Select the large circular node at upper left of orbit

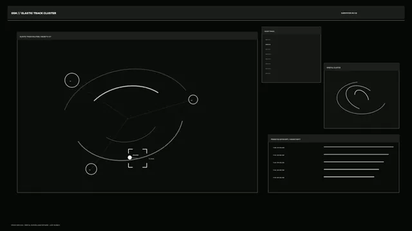(x=71, y=80)
